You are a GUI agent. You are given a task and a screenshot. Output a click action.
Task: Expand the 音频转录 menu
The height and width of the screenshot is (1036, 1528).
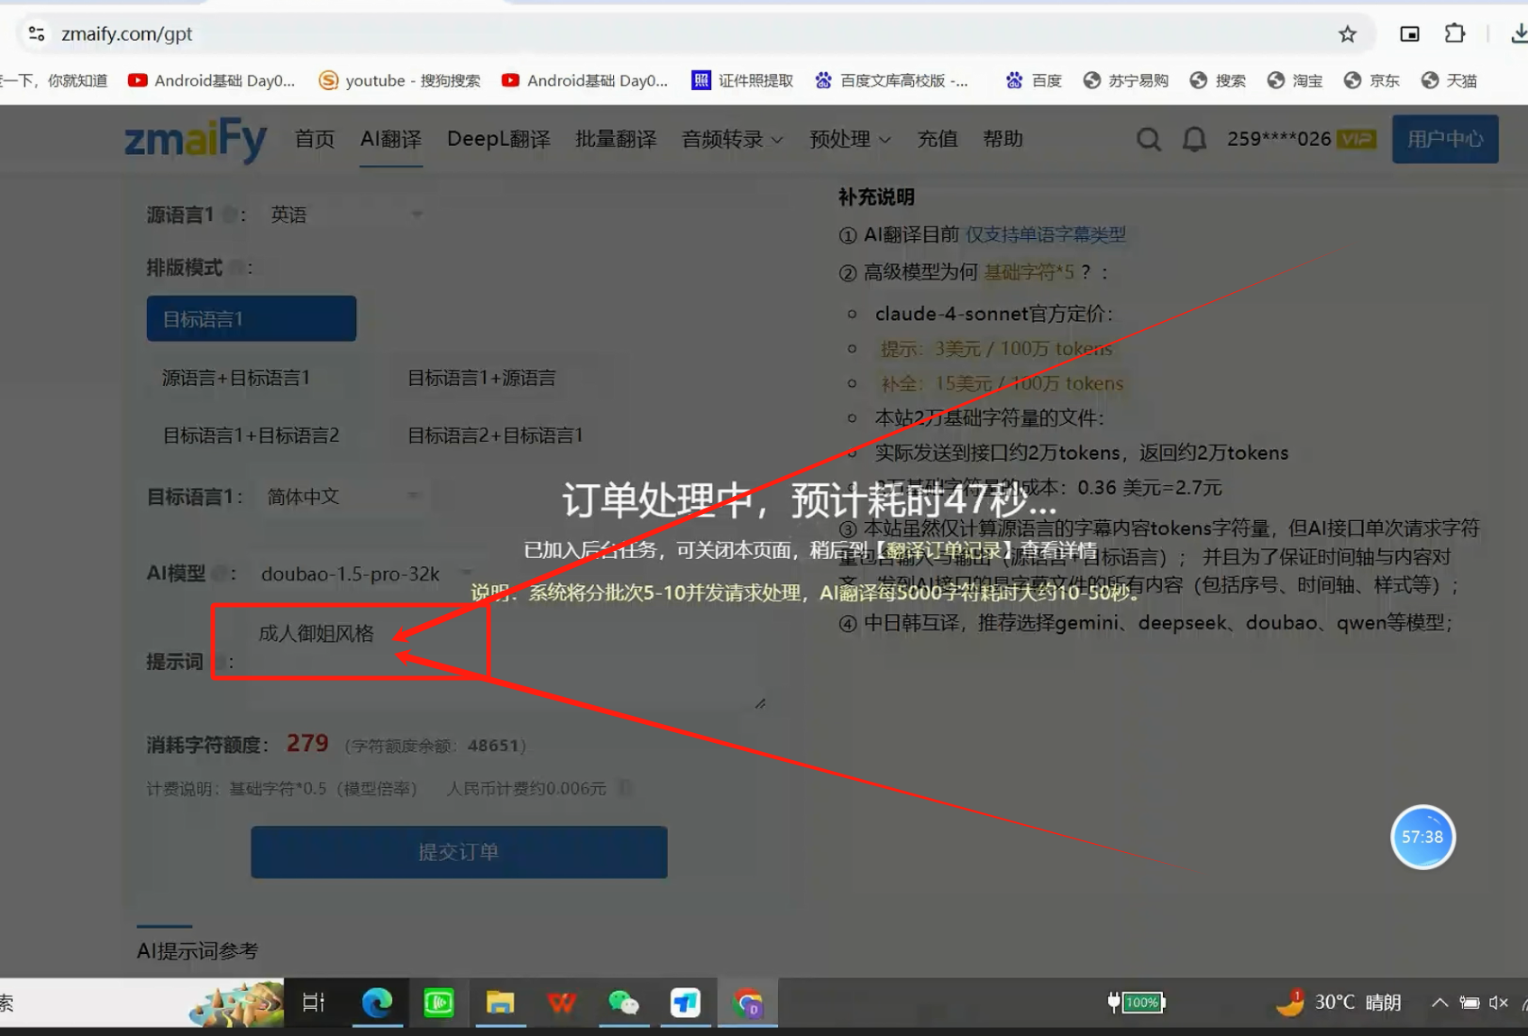point(732,139)
